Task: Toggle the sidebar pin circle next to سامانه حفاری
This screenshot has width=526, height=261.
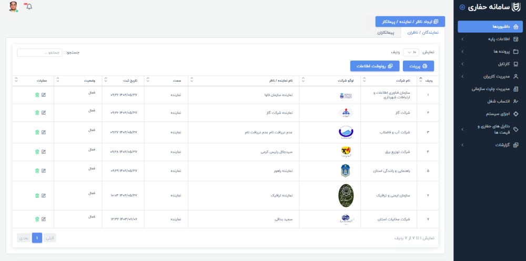Action: pos(462,7)
